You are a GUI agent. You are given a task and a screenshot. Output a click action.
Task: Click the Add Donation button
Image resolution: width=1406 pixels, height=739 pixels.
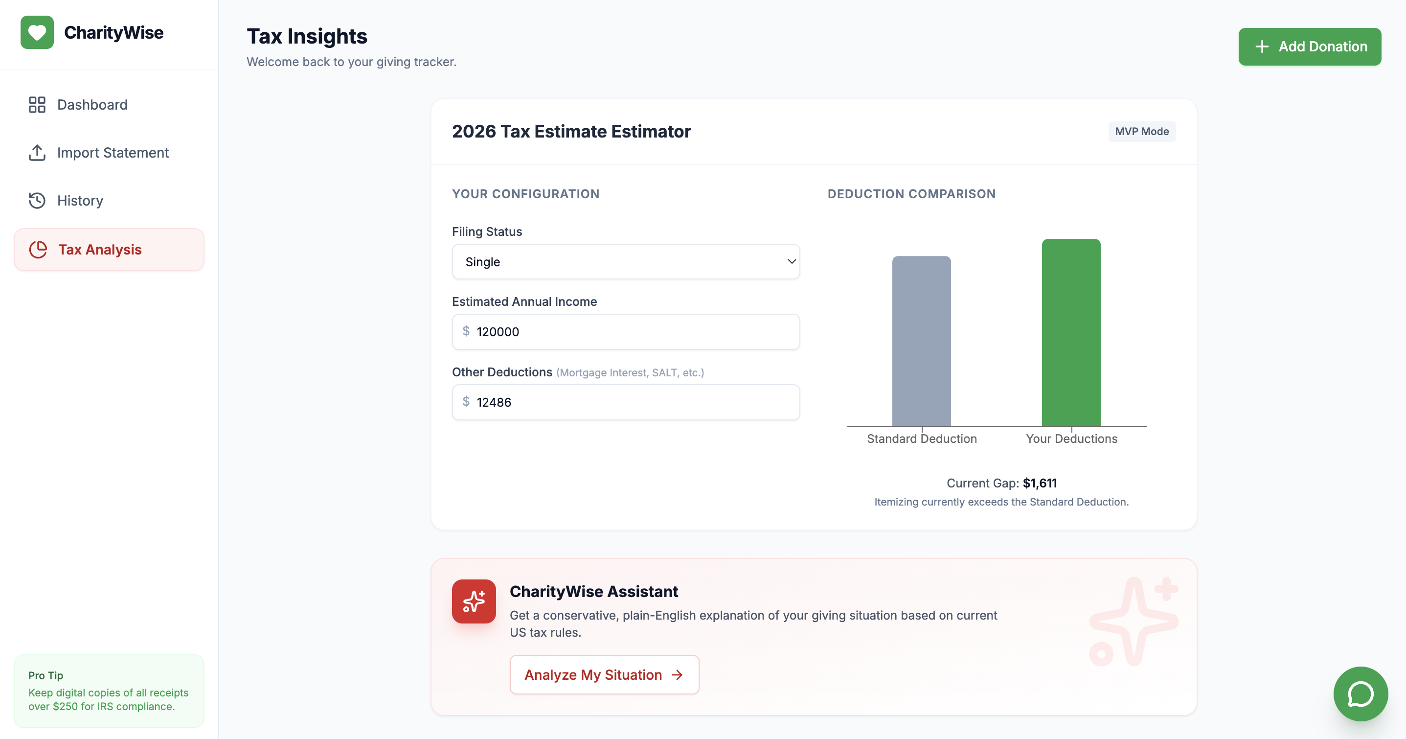1310,46
